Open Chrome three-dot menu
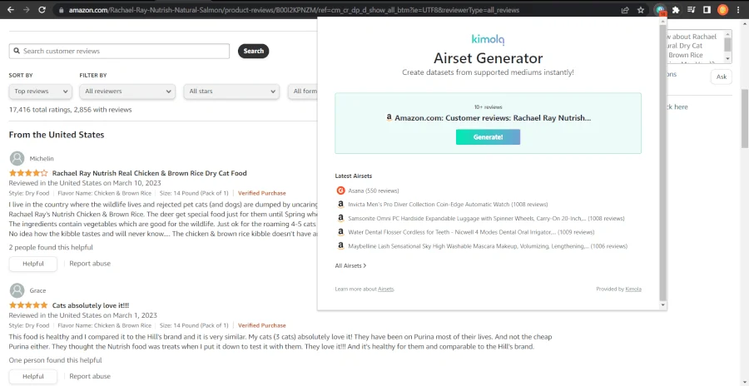Screen dimensions: 749x386 (738, 9)
